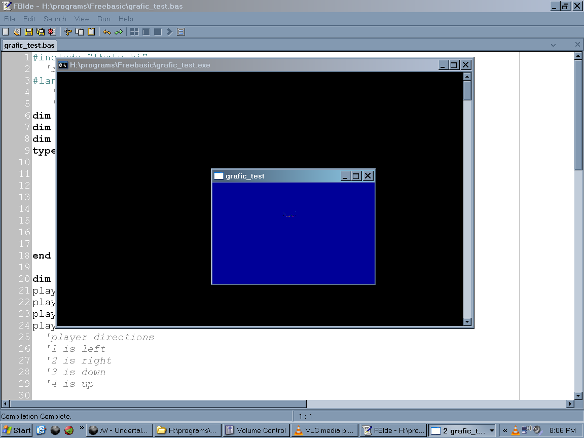The height and width of the screenshot is (438, 584).
Task: Click the FBIde application icon in title bar
Action: pyautogui.click(x=7, y=6)
